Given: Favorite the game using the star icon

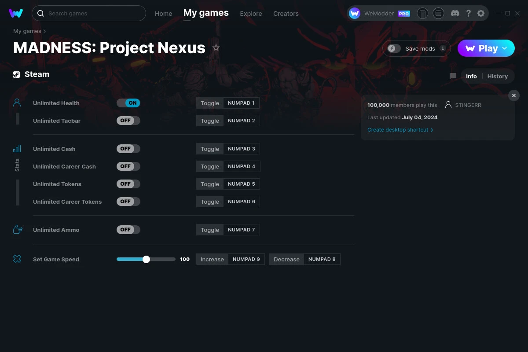Looking at the screenshot, I should click(216, 47).
